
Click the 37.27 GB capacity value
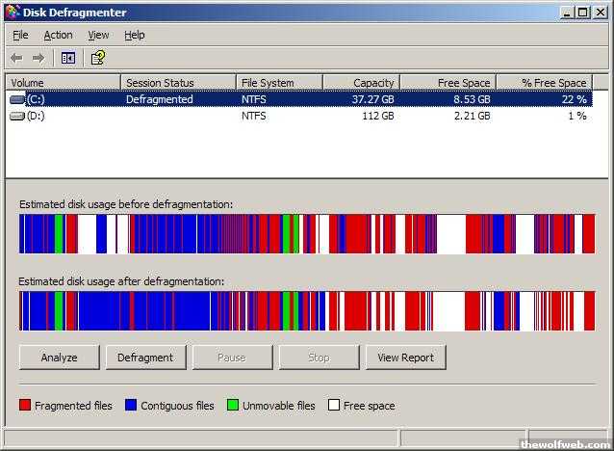[x=372, y=99]
